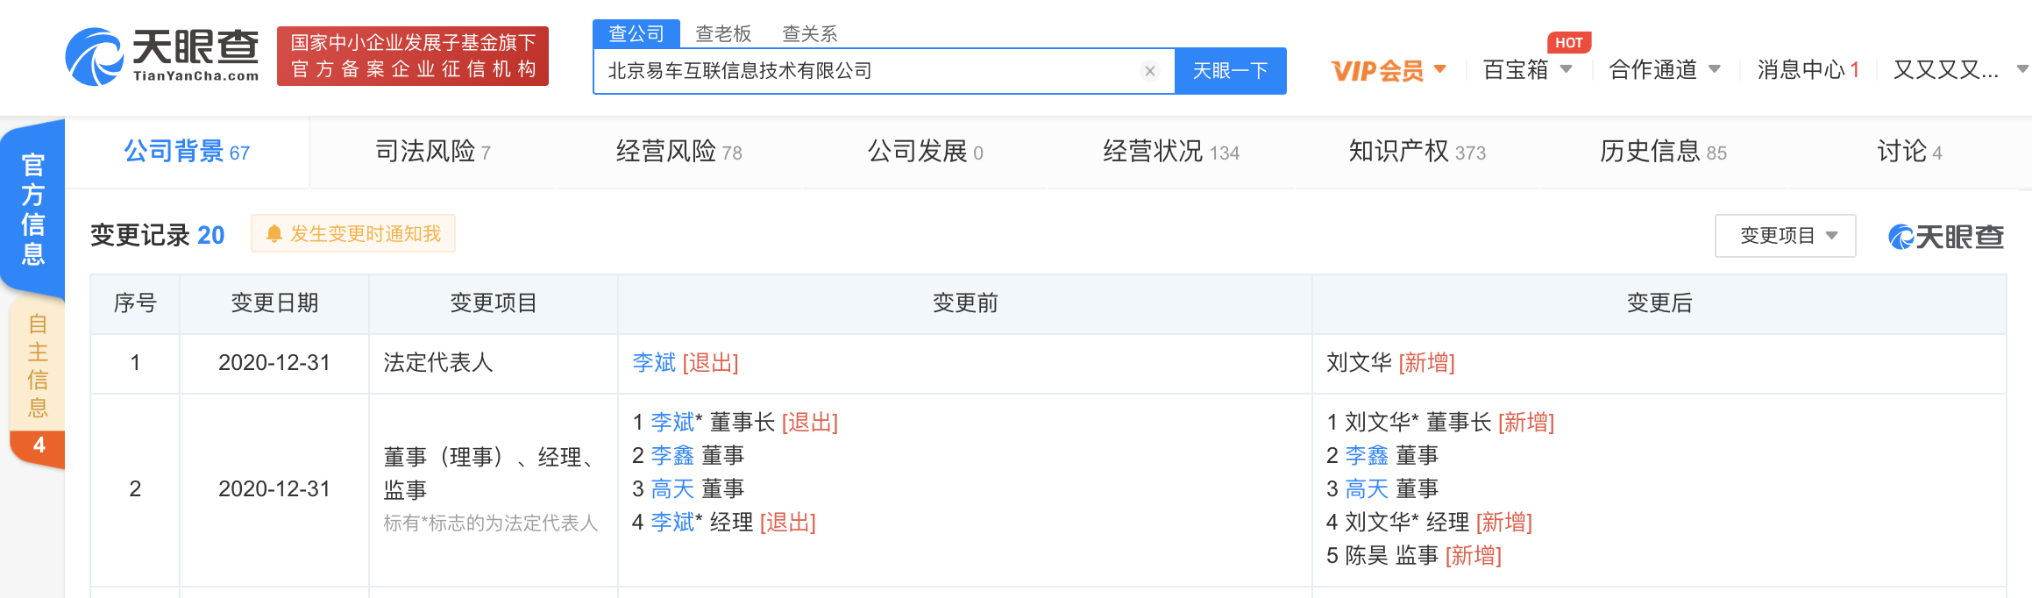Open 李斌 link in the 法定代表人 row

(x=654, y=363)
